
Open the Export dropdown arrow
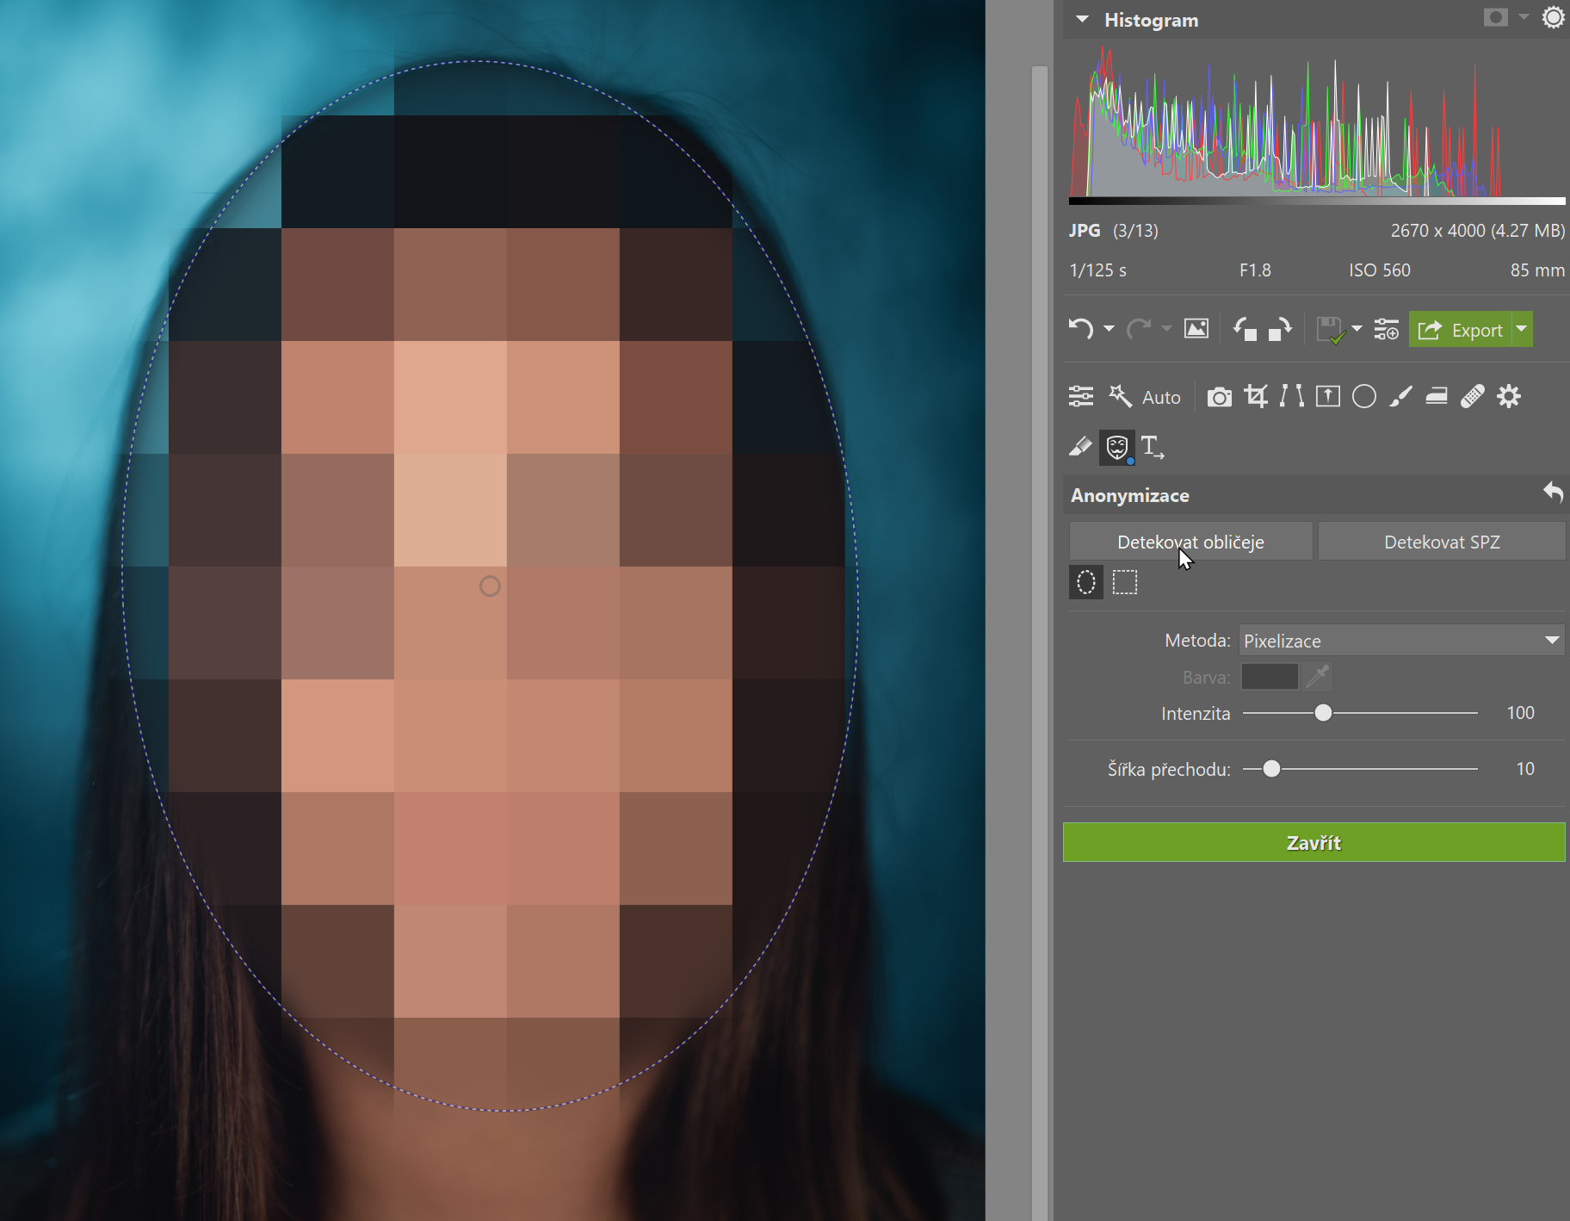[1522, 330]
